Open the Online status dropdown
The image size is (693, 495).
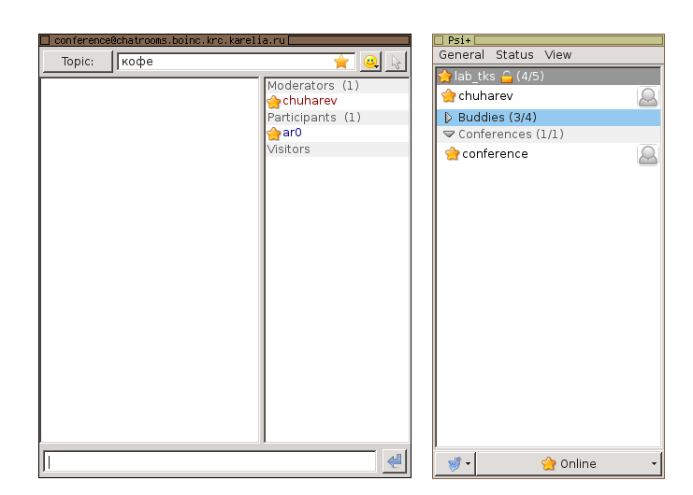[x=569, y=463]
